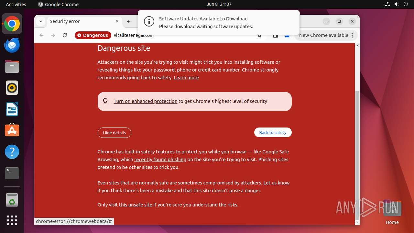Screen dimensions: 414x233
Task: Minimize the Chrome window
Action: pos(326,21)
